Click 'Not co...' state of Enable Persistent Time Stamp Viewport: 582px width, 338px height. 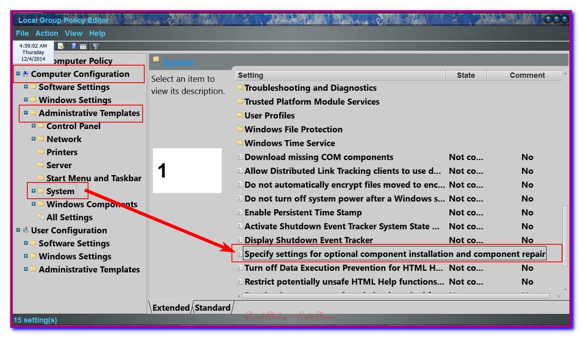(x=466, y=212)
